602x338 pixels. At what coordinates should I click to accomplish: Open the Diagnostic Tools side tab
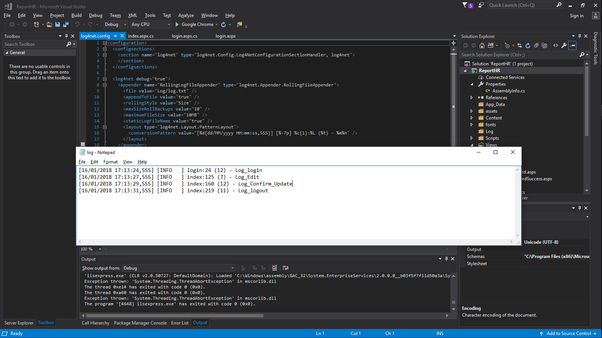point(595,48)
